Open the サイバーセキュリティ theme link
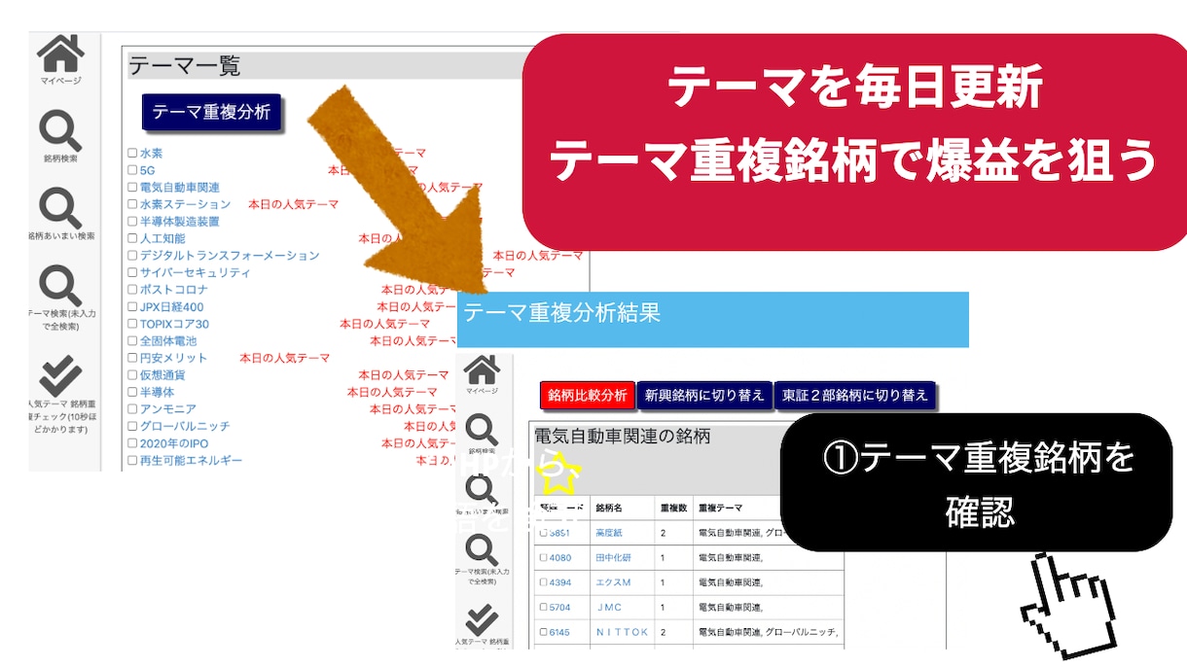 195,272
